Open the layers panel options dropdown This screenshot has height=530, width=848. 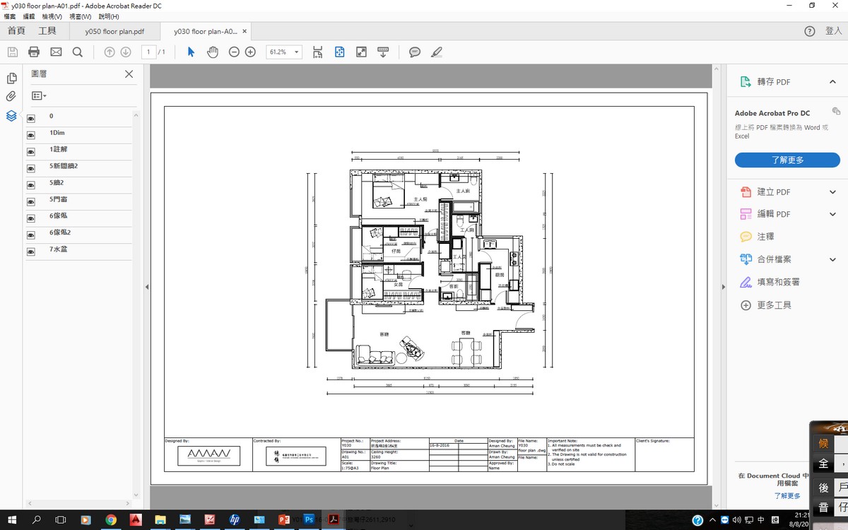39,95
